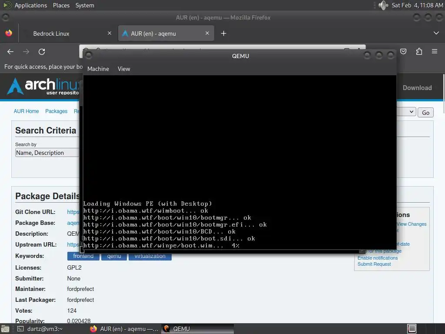This screenshot has width=445, height=334.
Task: Select the AUR (en) - aqemu tab
Action: [166, 33]
